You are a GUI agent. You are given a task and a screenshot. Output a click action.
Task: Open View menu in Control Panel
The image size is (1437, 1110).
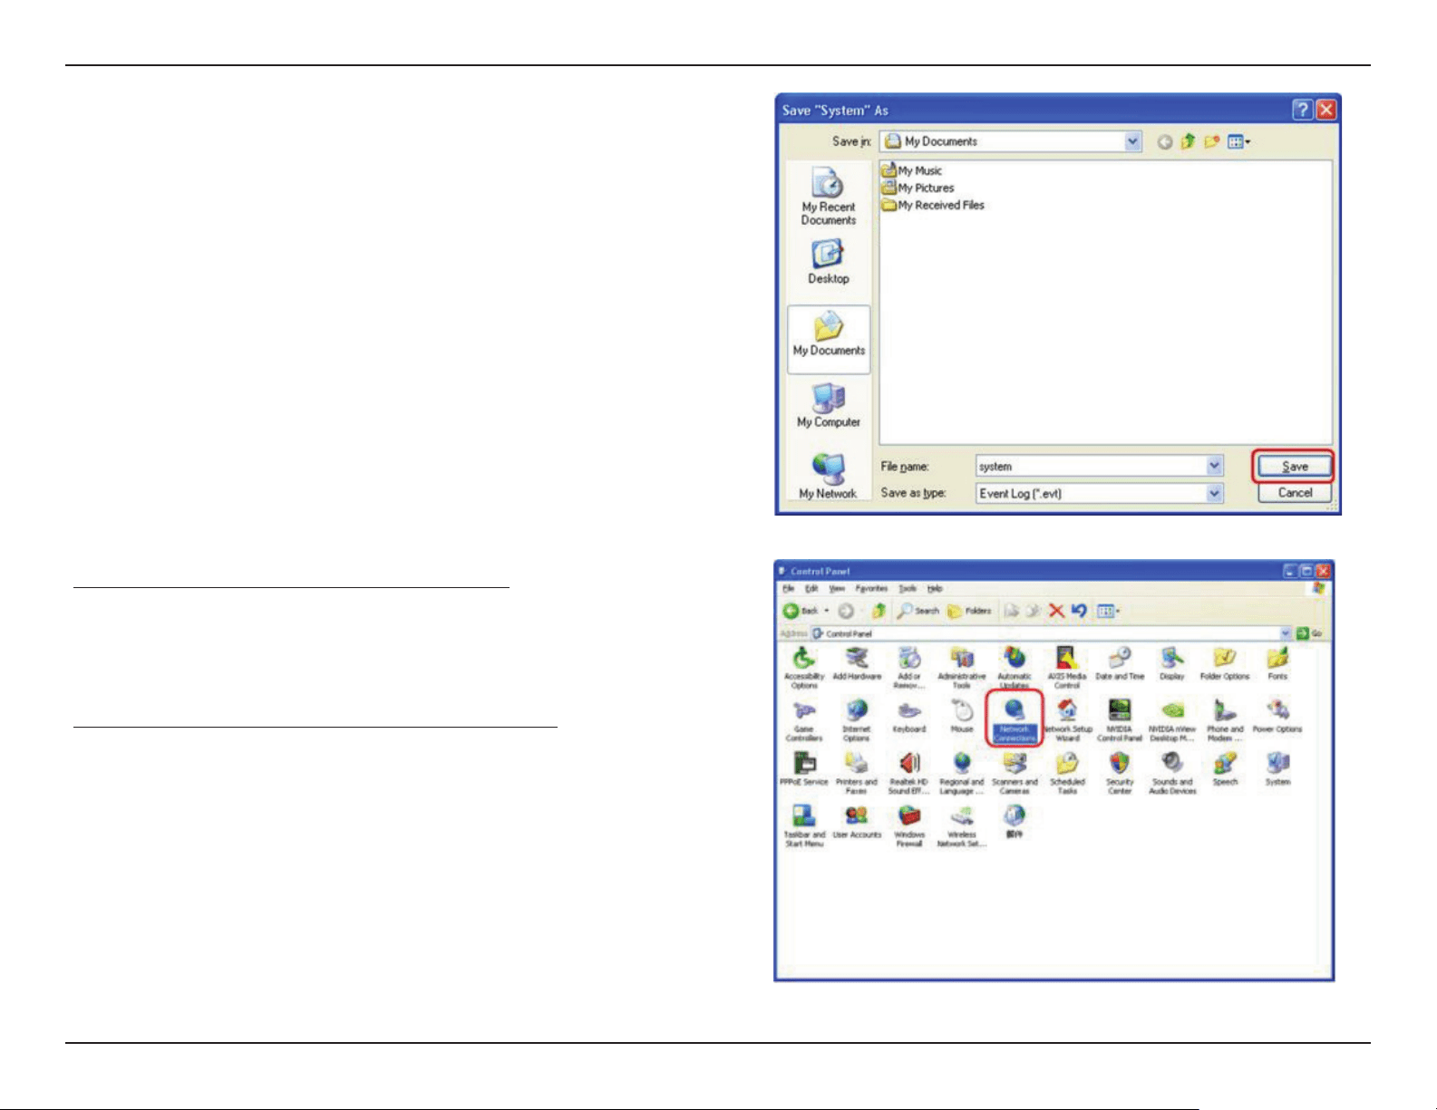click(x=837, y=589)
